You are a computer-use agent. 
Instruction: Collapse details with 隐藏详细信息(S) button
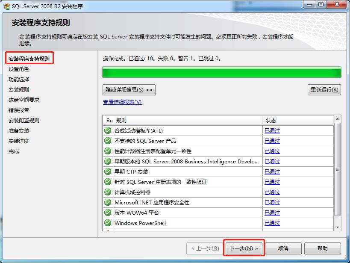pyautogui.click(x=128, y=90)
